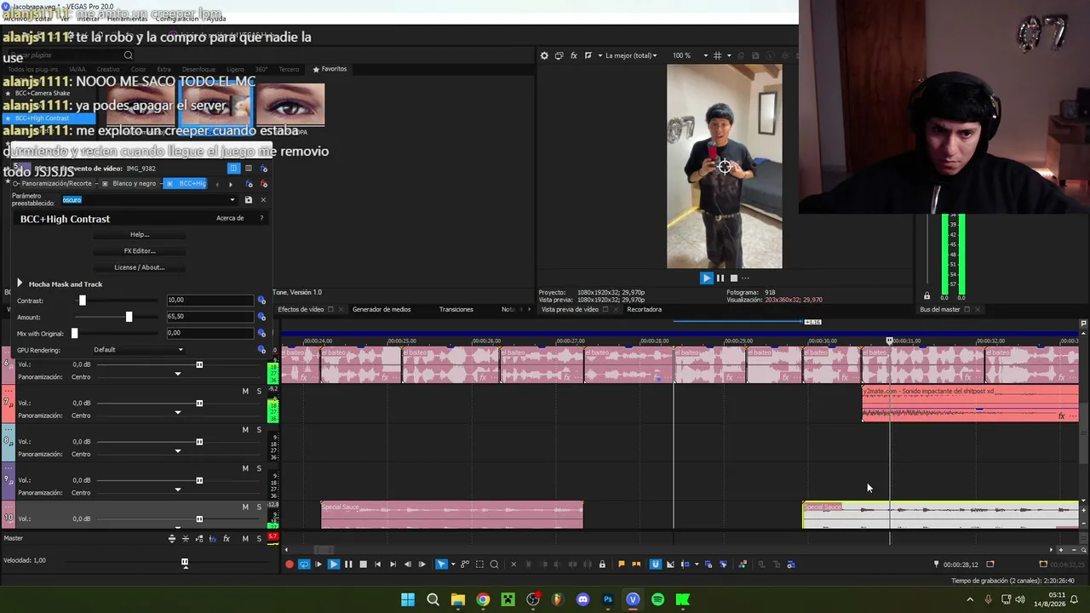Viewport: 1090px width, 613px height.
Task: Open Spotify from the Windows taskbar
Action: tap(657, 599)
